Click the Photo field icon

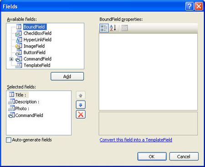(11, 108)
